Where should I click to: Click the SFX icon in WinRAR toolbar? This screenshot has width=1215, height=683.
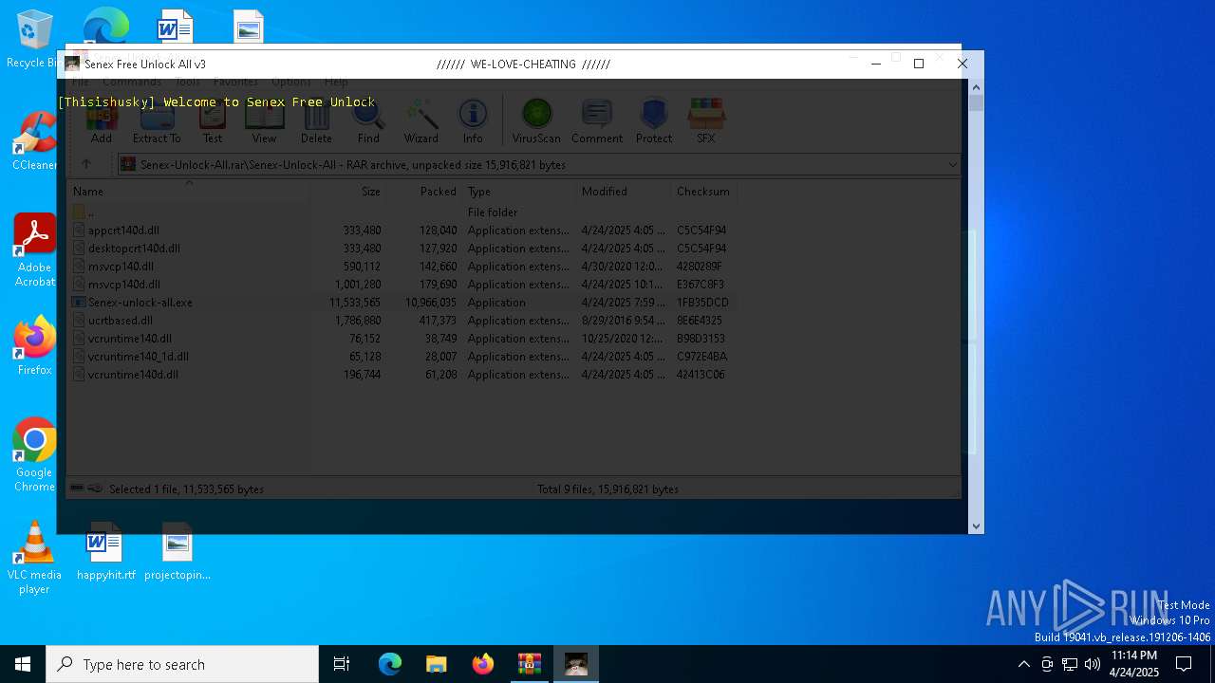coord(706,121)
